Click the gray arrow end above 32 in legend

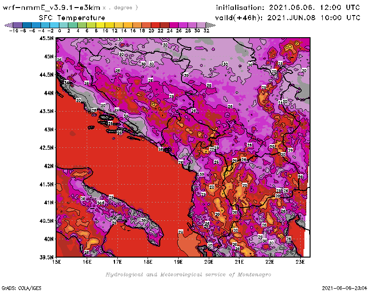pyautogui.click(x=211, y=25)
